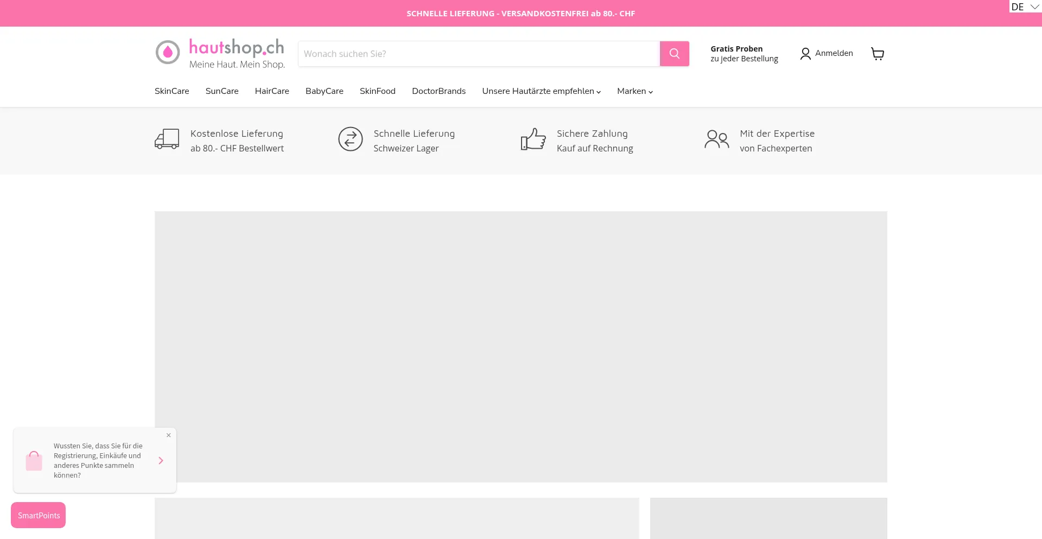Image resolution: width=1042 pixels, height=539 pixels.
Task: Click the thumbs-up Sichere Zahlung icon
Action: point(533,139)
